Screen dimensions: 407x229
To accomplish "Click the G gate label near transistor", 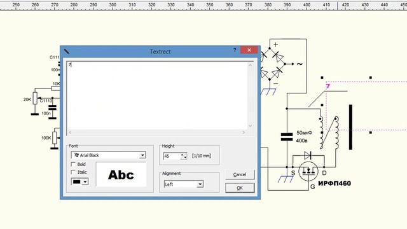I will point(312,186).
